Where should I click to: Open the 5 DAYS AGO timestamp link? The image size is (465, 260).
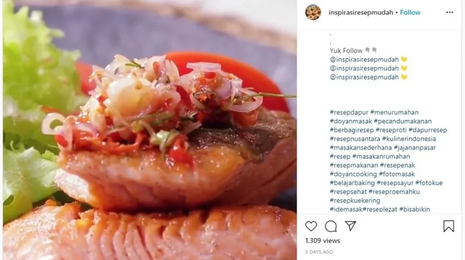(319, 252)
